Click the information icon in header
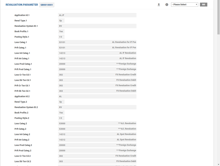 point(167,5)
